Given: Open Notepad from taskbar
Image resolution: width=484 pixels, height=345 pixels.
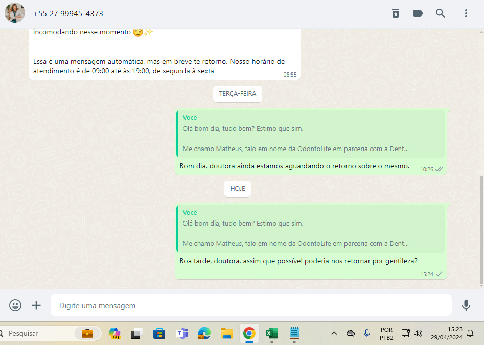Looking at the screenshot, I should point(294,333).
